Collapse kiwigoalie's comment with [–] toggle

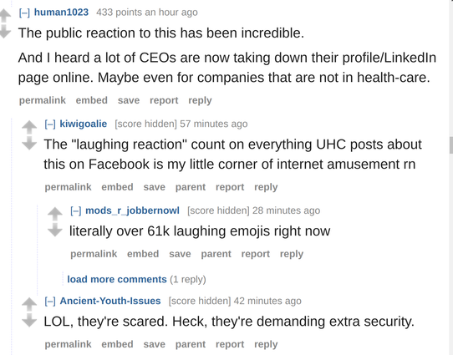coord(50,124)
